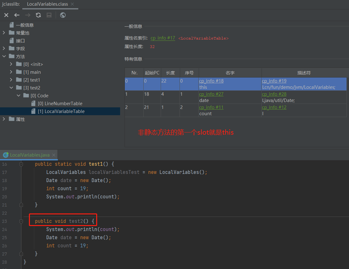Click the Java class icon on LocalVariables.java tab
The height and width of the screenshot is (269, 349).
pyautogui.click(x=6, y=155)
